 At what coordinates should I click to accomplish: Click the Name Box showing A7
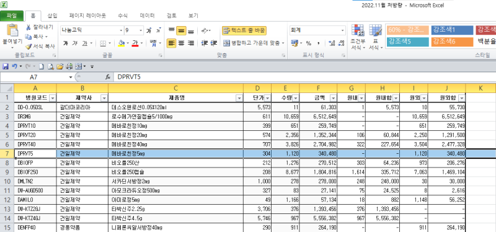pos(34,77)
